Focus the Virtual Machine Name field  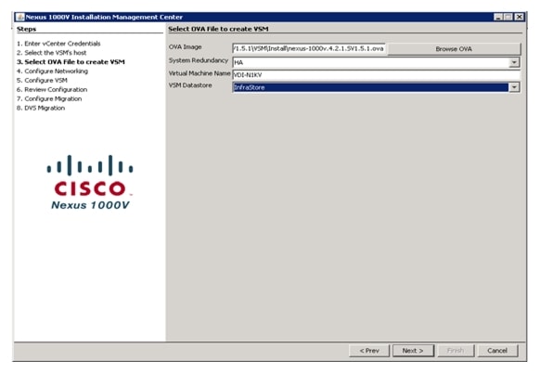(x=376, y=75)
